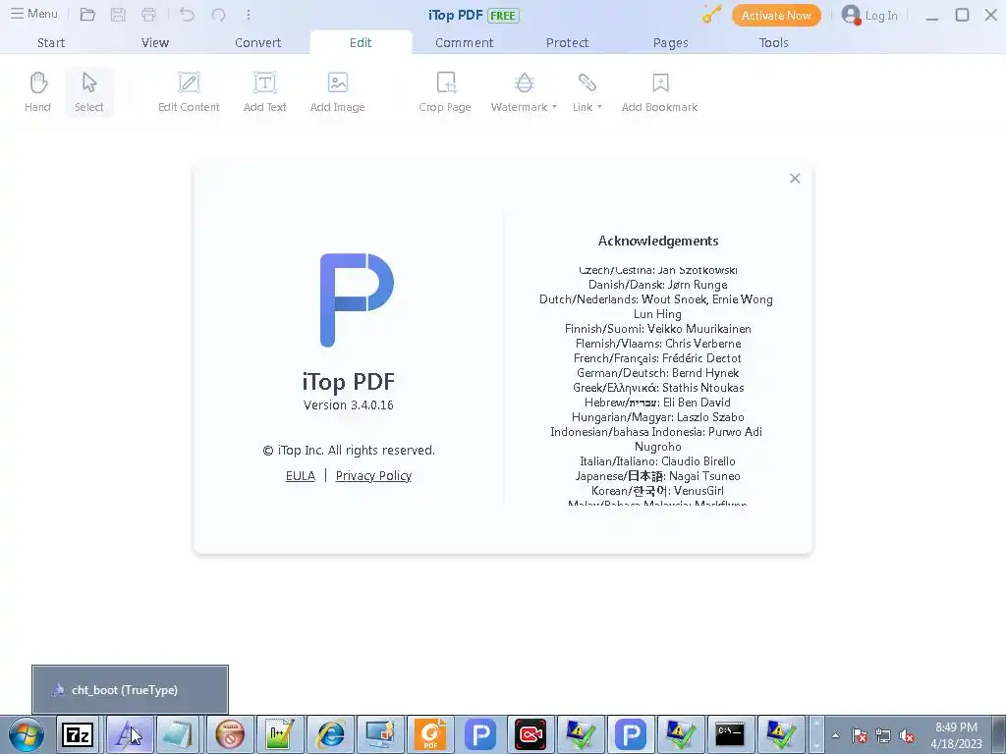Viewport: 1006px width, 754px height.
Task: Click Log In
Action: tap(869, 16)
